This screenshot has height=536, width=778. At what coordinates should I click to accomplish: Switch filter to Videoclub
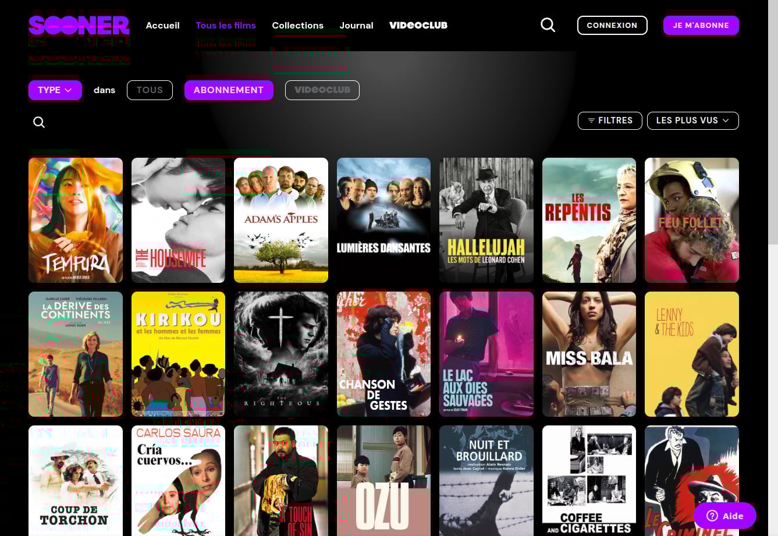click(322, 90)
